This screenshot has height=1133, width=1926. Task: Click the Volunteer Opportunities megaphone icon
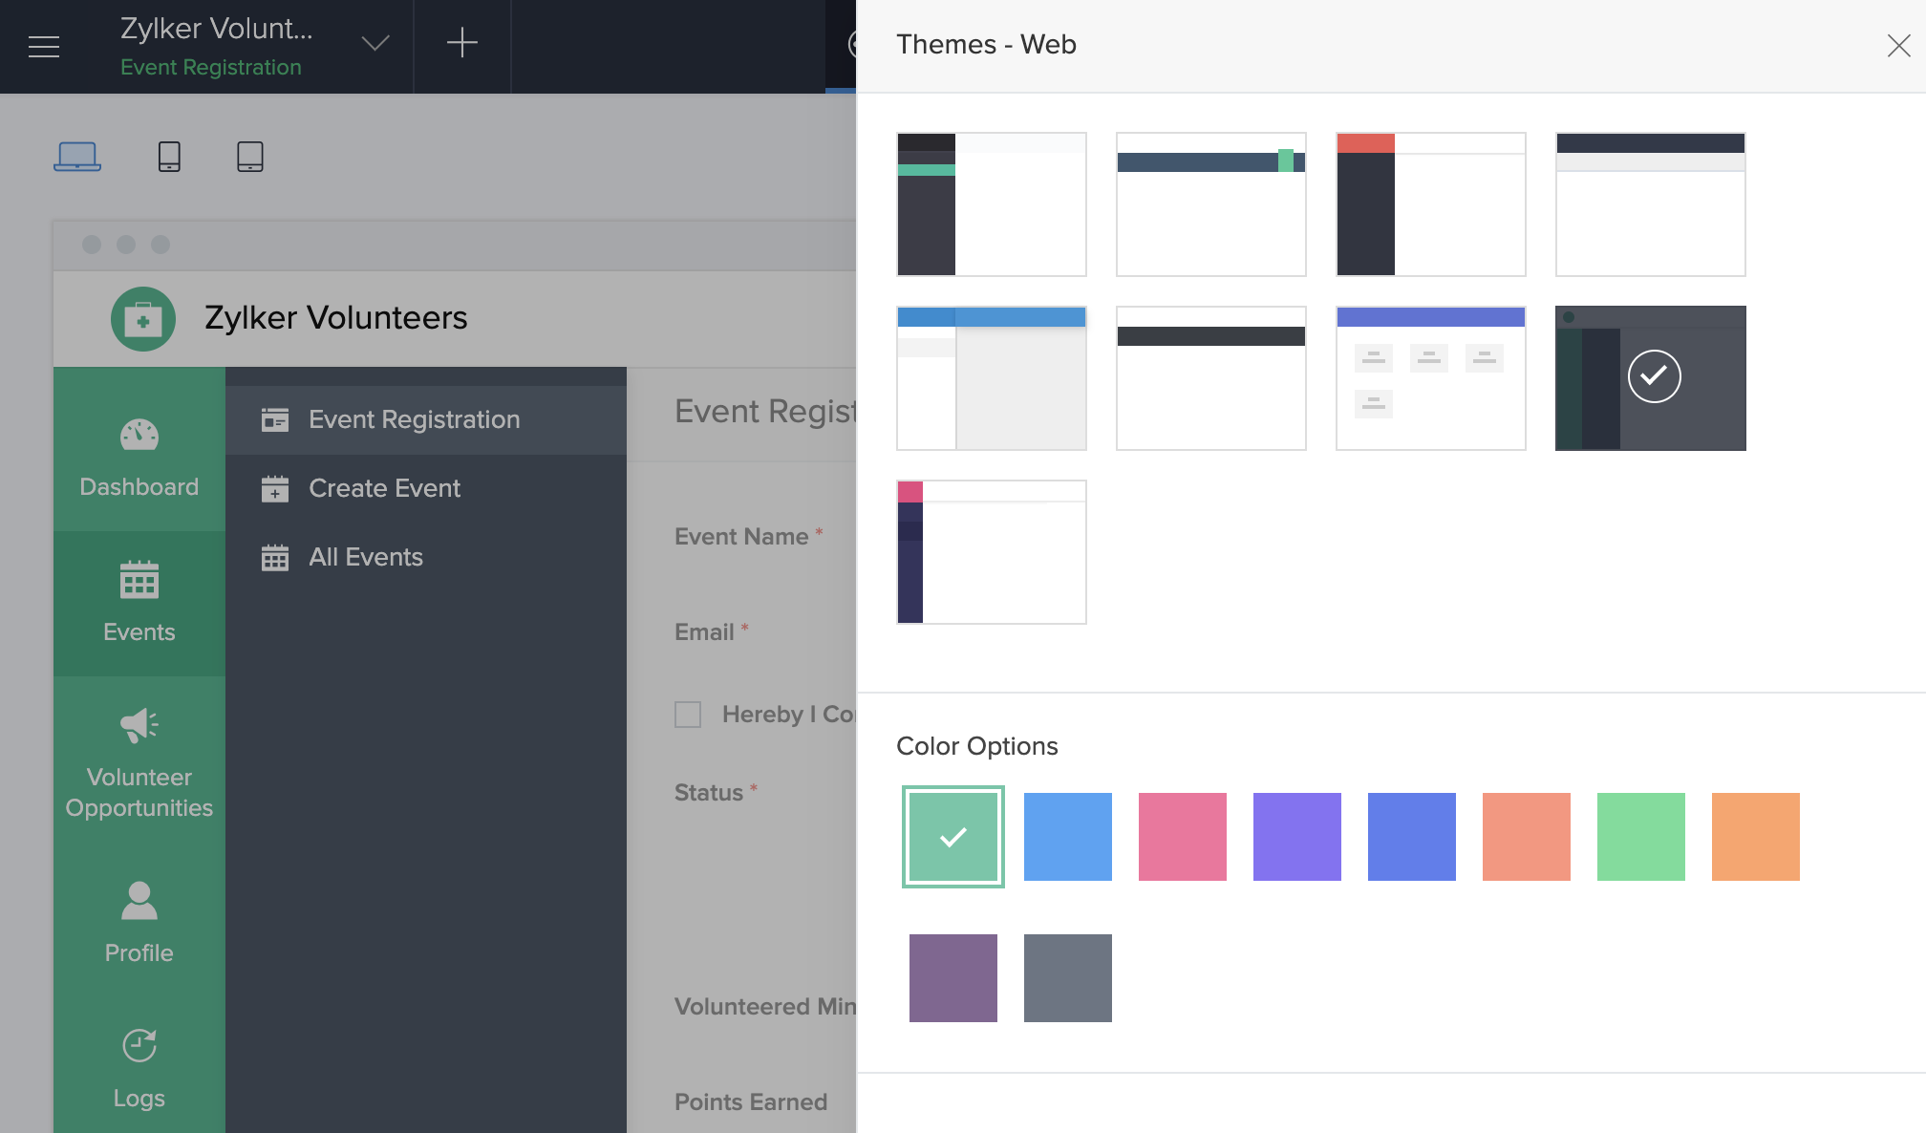139,724
